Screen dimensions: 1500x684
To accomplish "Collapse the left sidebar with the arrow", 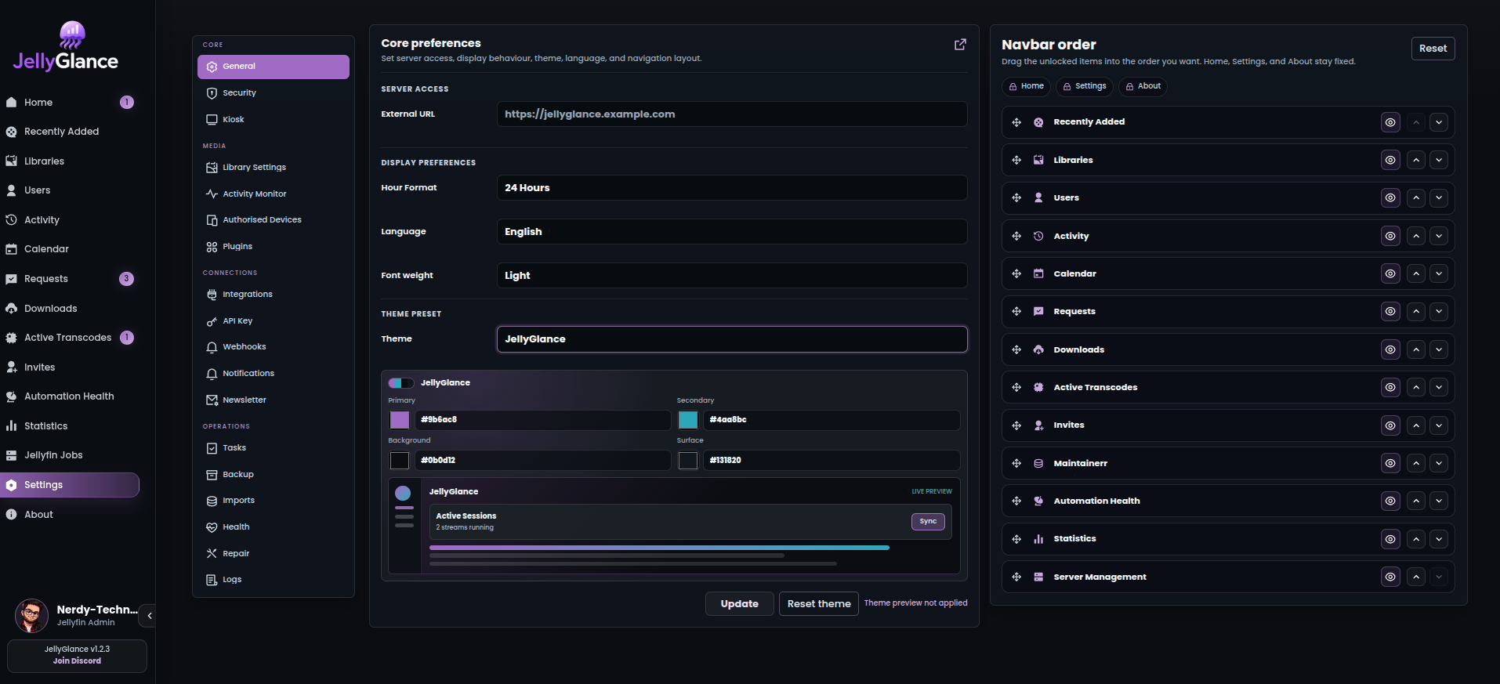I will (149, 616).
